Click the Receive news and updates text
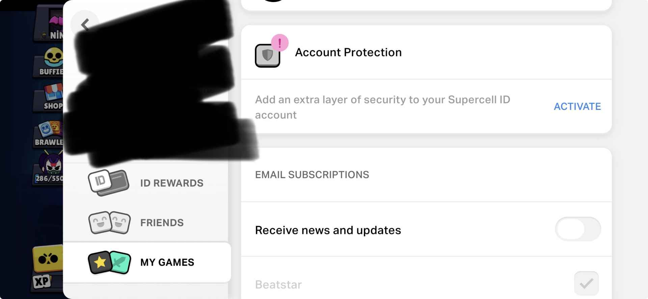The image size is (648, 299). coord(328,230)
